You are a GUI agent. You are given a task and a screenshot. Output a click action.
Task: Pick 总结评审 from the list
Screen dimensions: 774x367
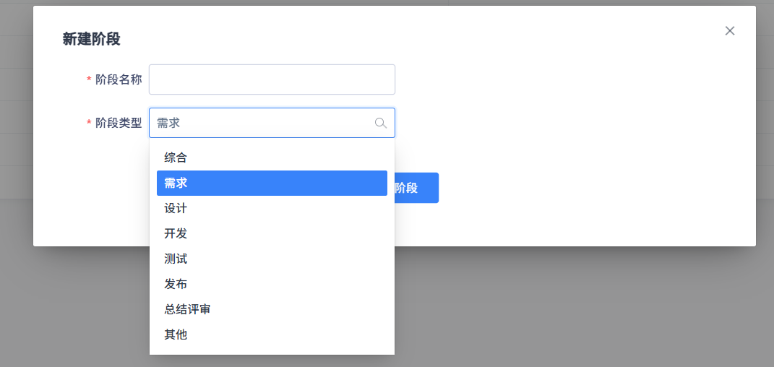pyautogui.click(x=187, y=309)
